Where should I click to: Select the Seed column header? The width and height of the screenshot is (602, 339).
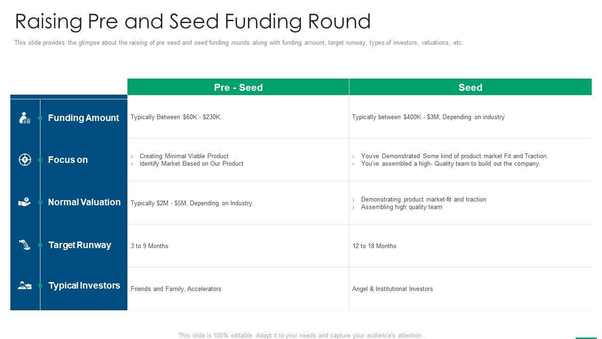click(470, 88)
